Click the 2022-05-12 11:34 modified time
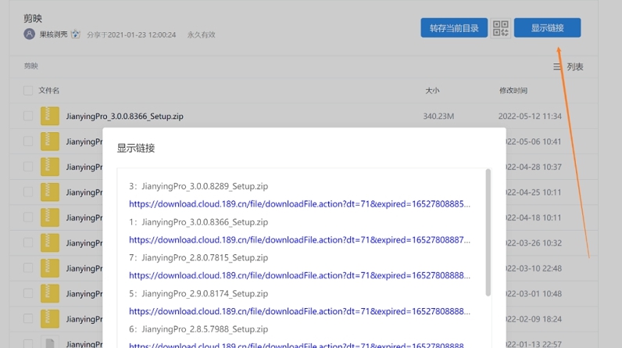 (x=530, y=117)
